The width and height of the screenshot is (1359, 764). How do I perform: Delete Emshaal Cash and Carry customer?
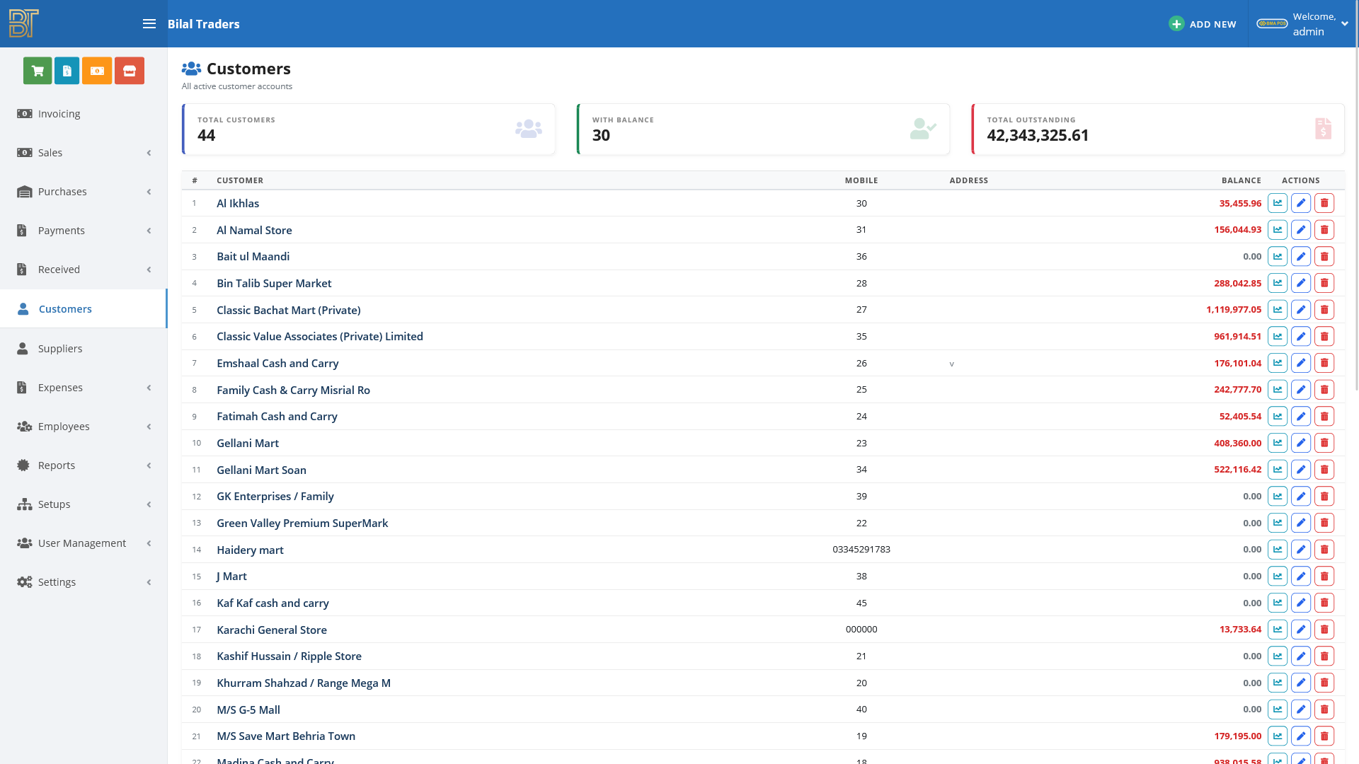pyautogui.click(x=1324, y=363)
